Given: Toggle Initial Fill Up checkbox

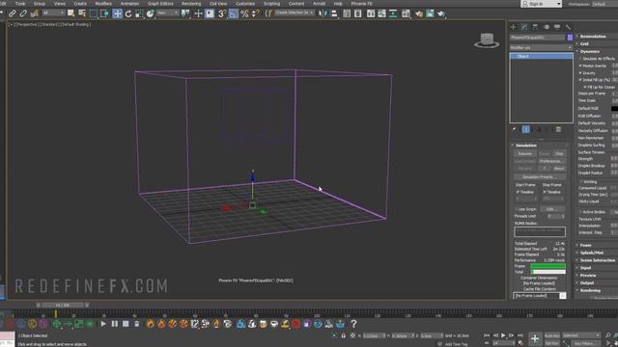Looking at the screenshot, I should tap(580, 80).
